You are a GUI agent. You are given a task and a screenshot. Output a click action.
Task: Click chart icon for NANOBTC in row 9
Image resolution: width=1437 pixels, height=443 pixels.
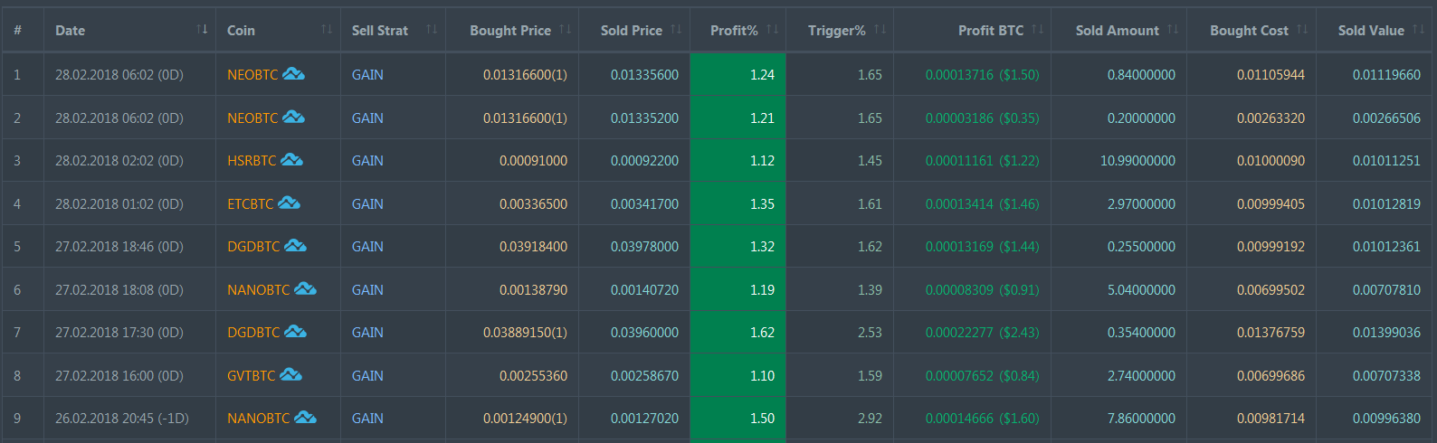tap(305, 417)
